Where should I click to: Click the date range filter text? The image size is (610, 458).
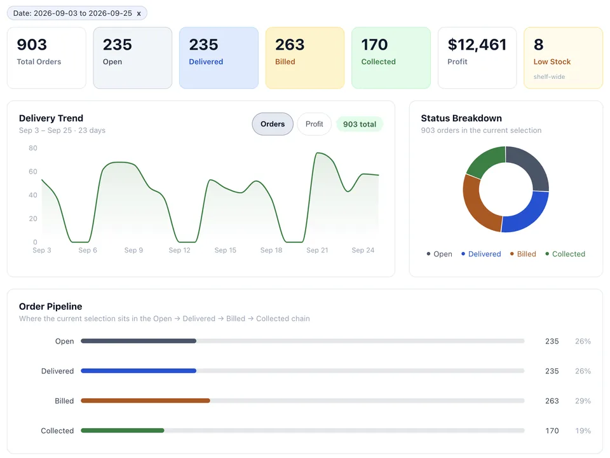72,13
